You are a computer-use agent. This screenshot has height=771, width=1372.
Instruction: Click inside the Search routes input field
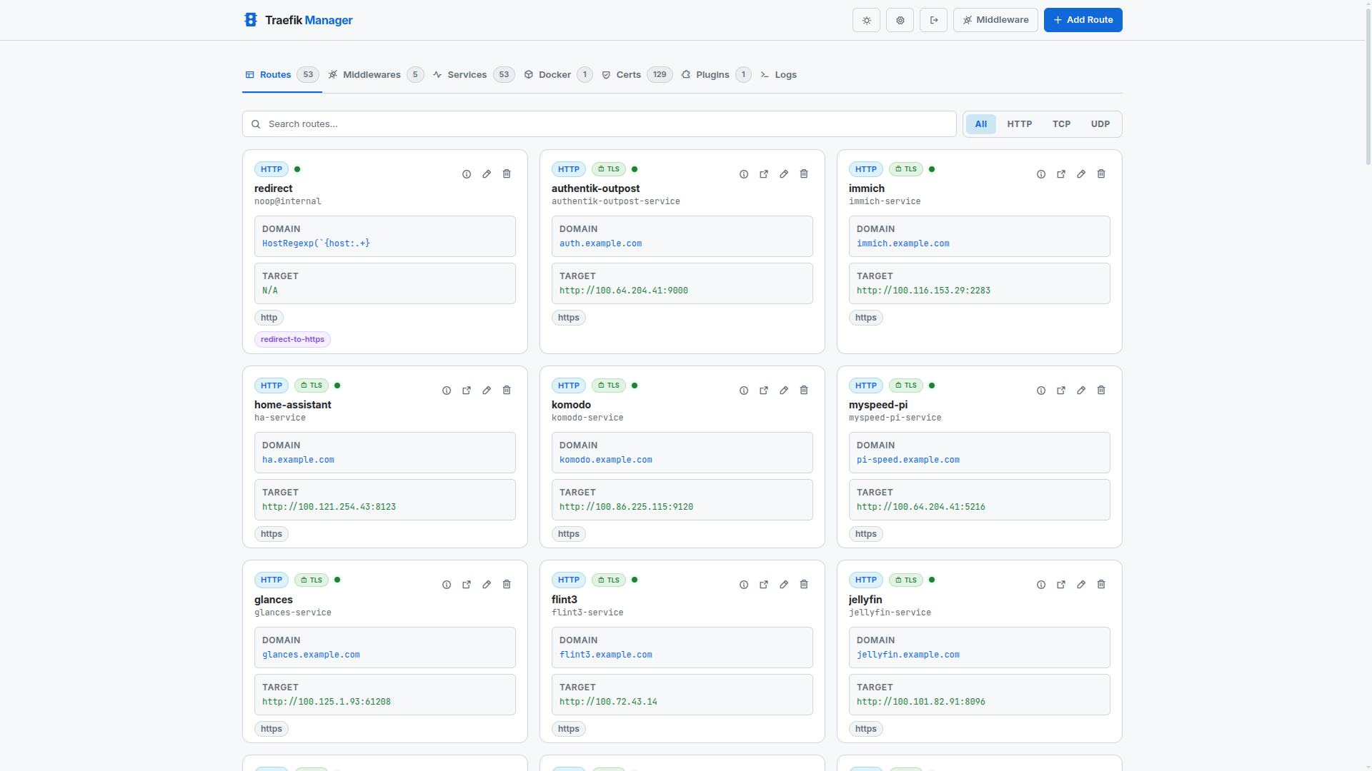(500, 124)
